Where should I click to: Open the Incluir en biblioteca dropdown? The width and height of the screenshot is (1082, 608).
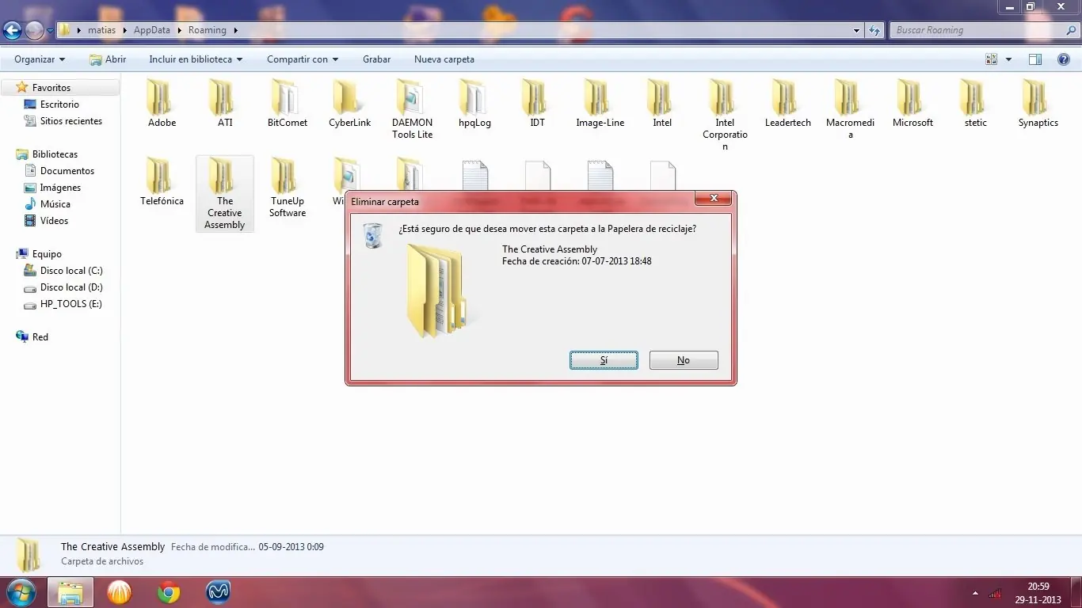click(196, 59)
